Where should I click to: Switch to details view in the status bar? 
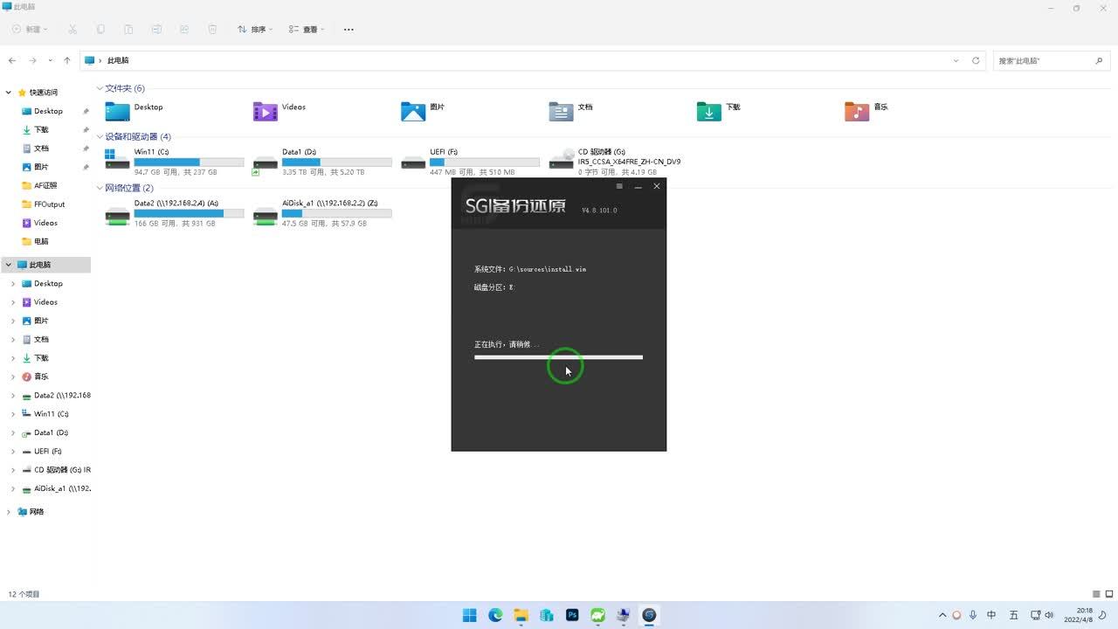point(1096,594)
